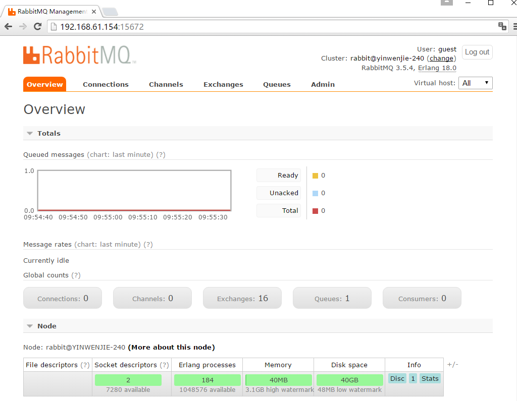Click the Connections: 0 count button

click(x=63, y=298)
